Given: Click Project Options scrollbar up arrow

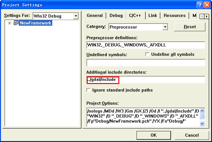Looking at the screenshot, I should pyautogui.click(x=202, y=111).
